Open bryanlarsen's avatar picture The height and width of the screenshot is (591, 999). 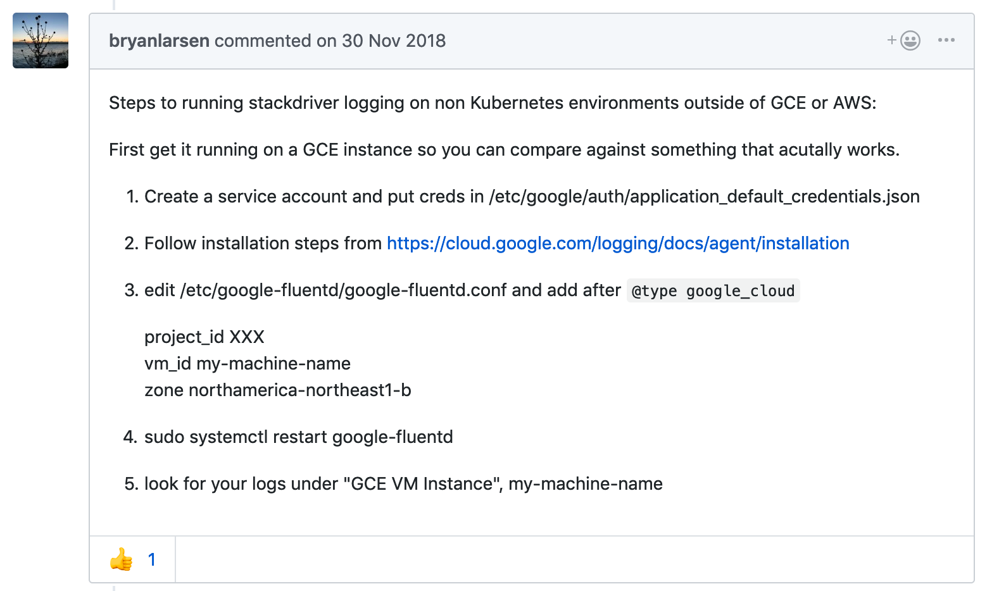coord(41,40)
